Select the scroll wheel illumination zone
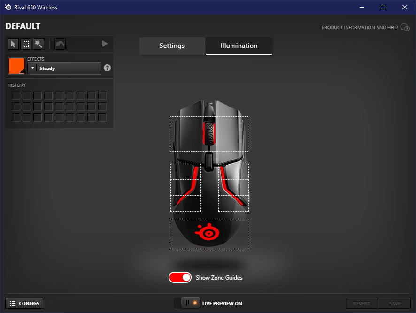 [x=209, y=134]
